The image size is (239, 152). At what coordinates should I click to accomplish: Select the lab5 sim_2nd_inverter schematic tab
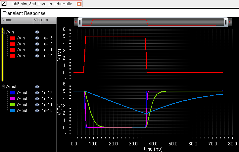(x=41, y=4)
